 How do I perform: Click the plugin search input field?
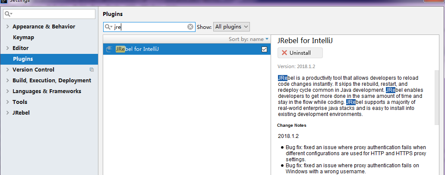pyautogui.click(x=150, y=27)
